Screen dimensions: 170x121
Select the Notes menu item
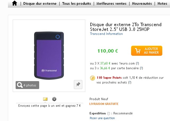pos(162,4)
